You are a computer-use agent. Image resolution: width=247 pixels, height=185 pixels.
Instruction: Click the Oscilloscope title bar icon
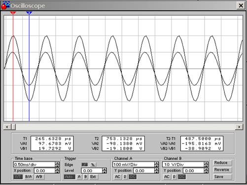point(5,5)
